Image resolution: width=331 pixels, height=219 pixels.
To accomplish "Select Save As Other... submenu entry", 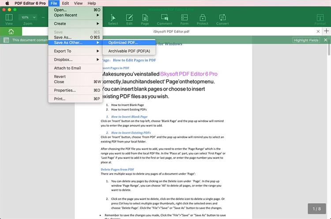I will (75, 43).
